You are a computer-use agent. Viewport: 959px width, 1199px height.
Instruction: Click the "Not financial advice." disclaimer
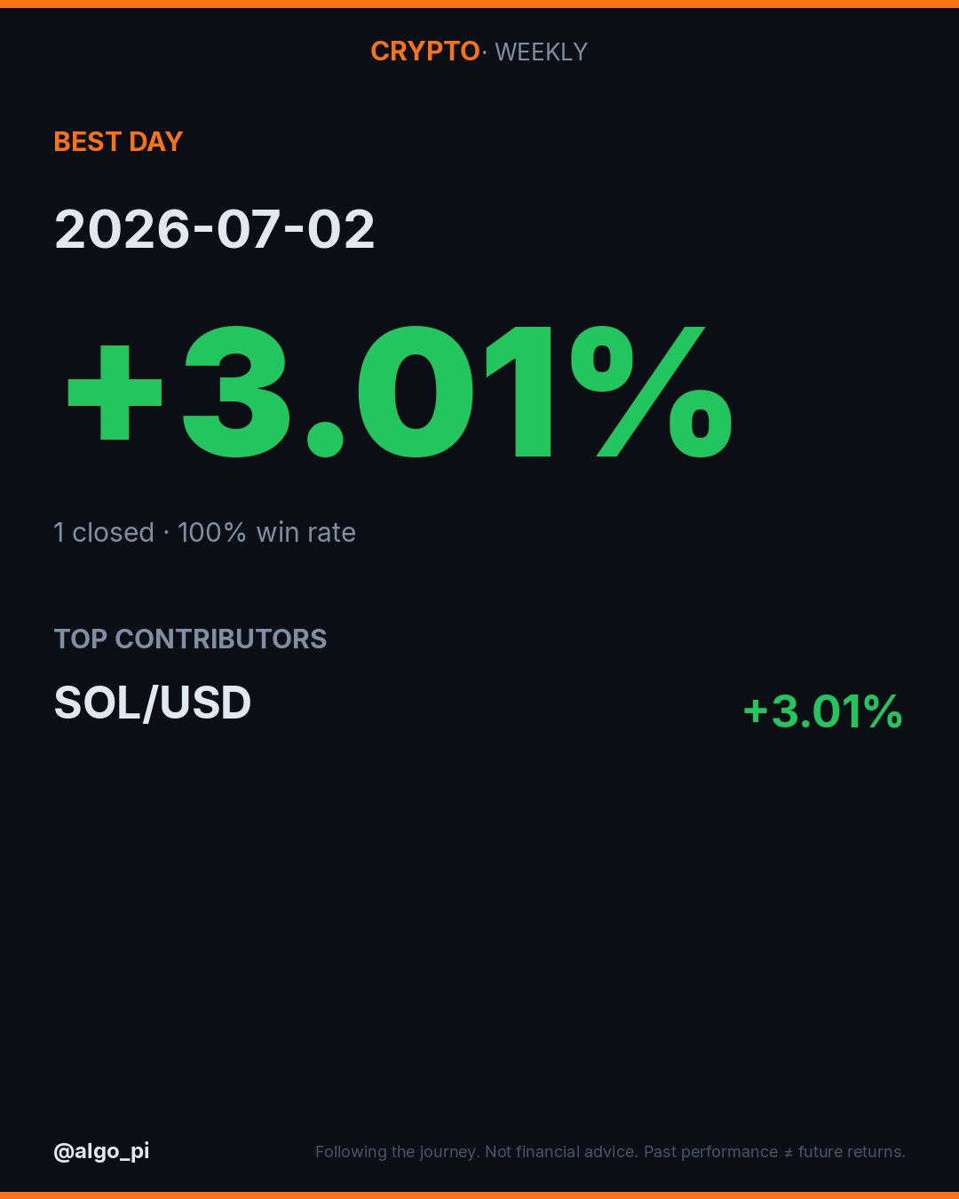tap(562, 1152)
